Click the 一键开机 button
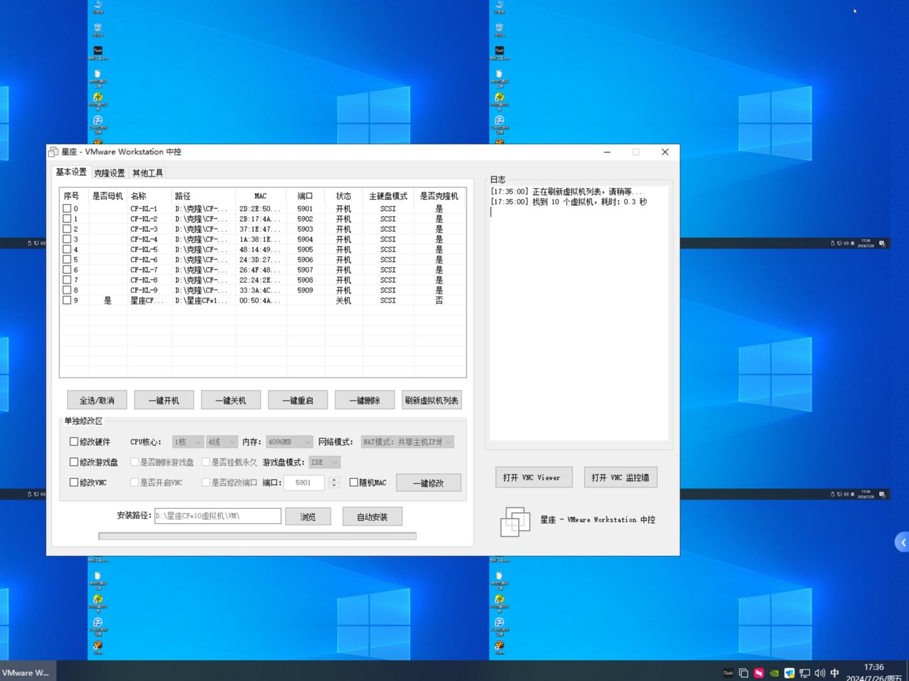The height and width of the screenshot is (681, 909). pos(164,400)
